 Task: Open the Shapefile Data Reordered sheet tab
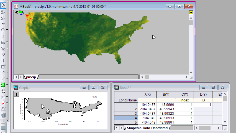147,128
